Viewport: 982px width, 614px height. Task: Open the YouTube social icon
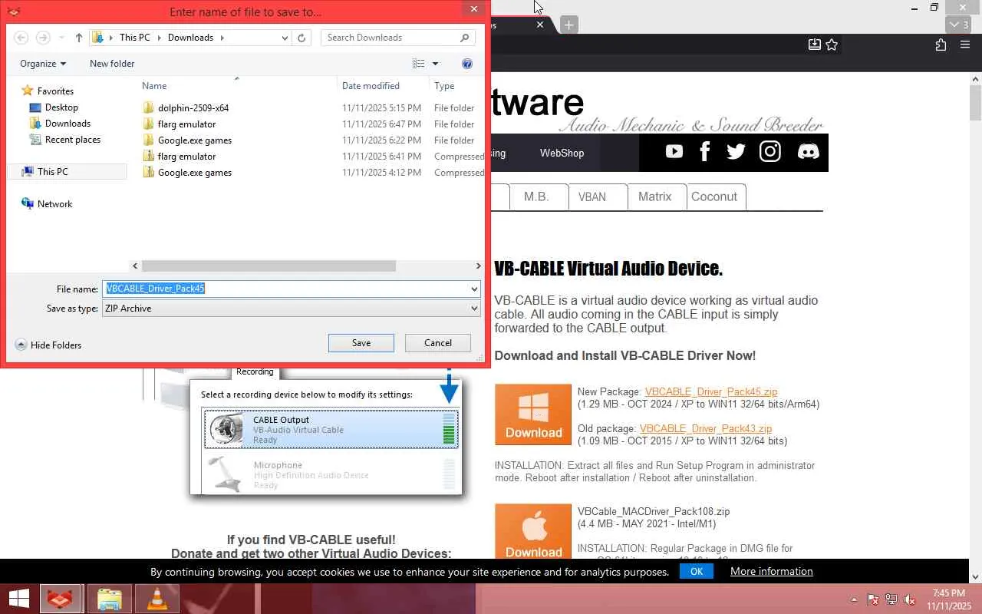(674, 151)
